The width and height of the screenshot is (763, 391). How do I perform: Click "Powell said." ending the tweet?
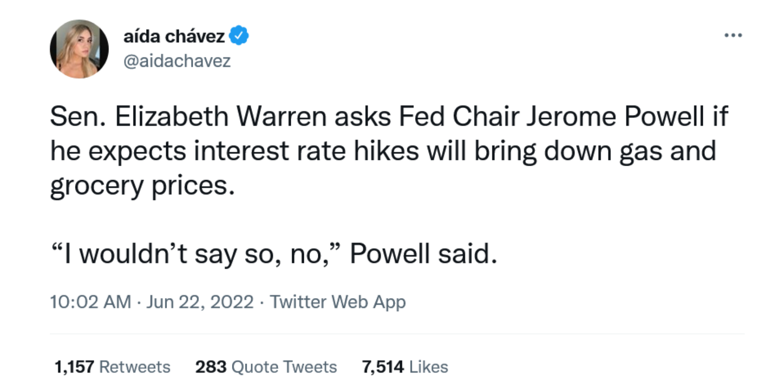tap(423, 254)
